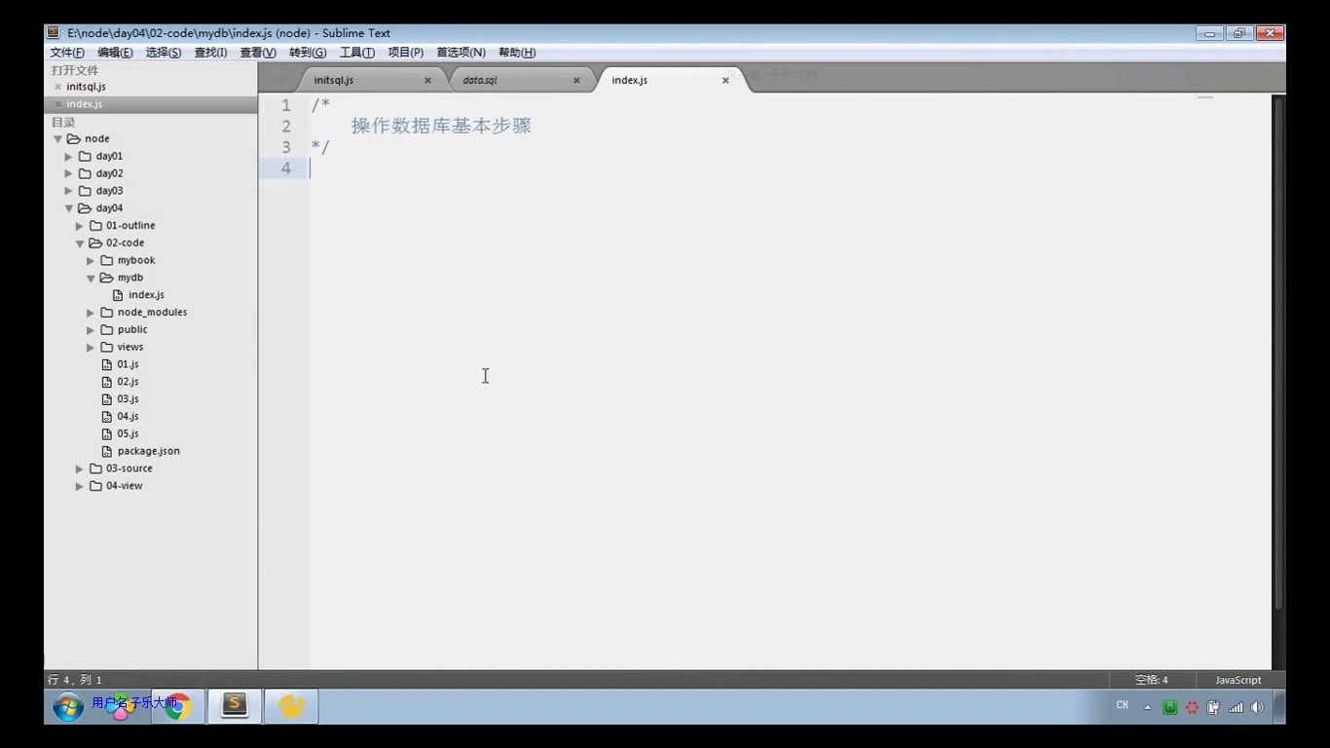Select initsql.js in open files list
The width and height of the screenshot is (1330, 748).
coord(86,87)
